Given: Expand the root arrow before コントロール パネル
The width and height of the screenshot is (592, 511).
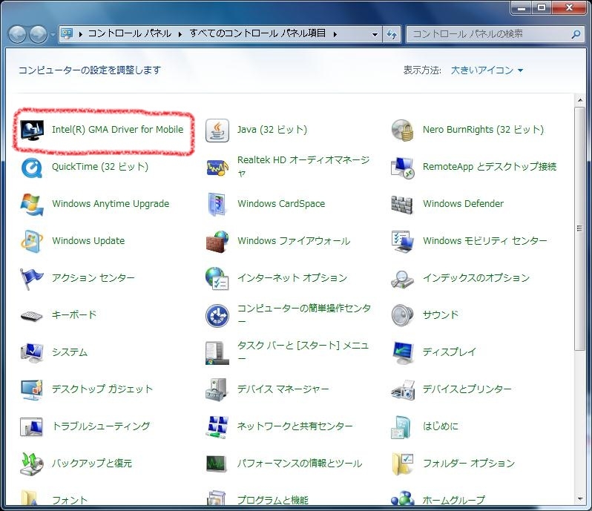Looking at the screenshot, I should point(80,34).
